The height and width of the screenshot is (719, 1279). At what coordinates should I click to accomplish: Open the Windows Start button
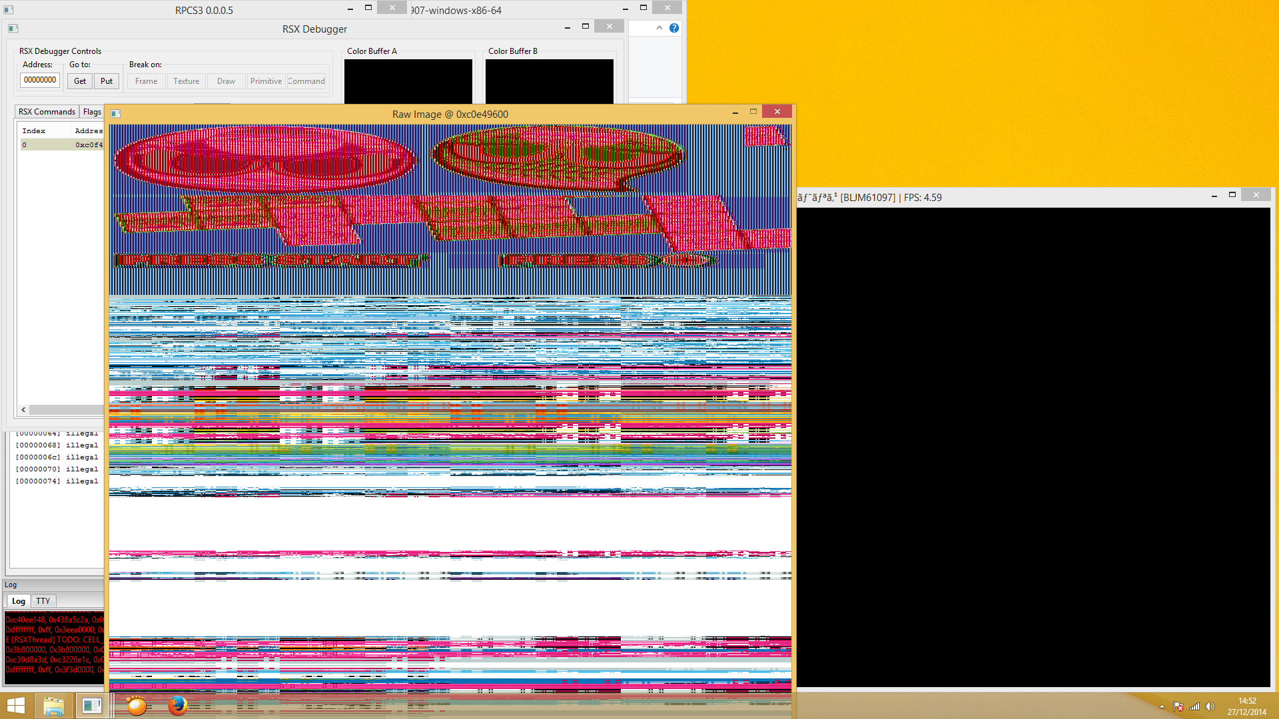(15, 706)
